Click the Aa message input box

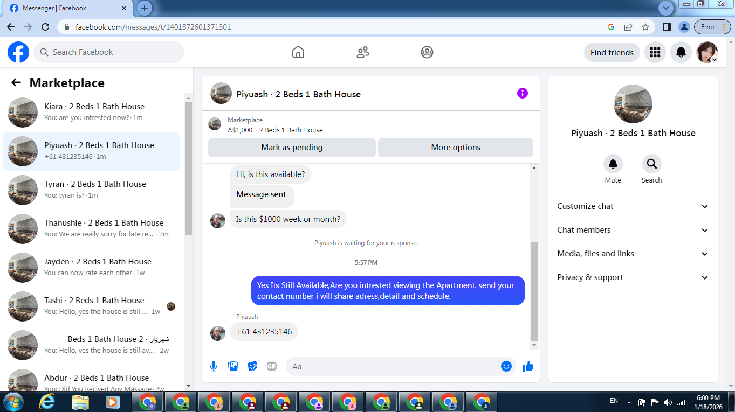pyautogui.click(x=400, y=366)
